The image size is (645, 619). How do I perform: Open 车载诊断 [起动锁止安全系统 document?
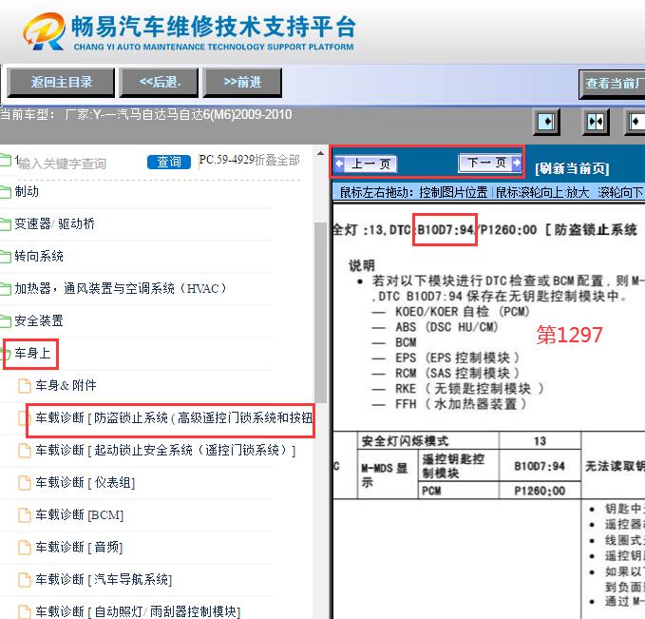165,450
